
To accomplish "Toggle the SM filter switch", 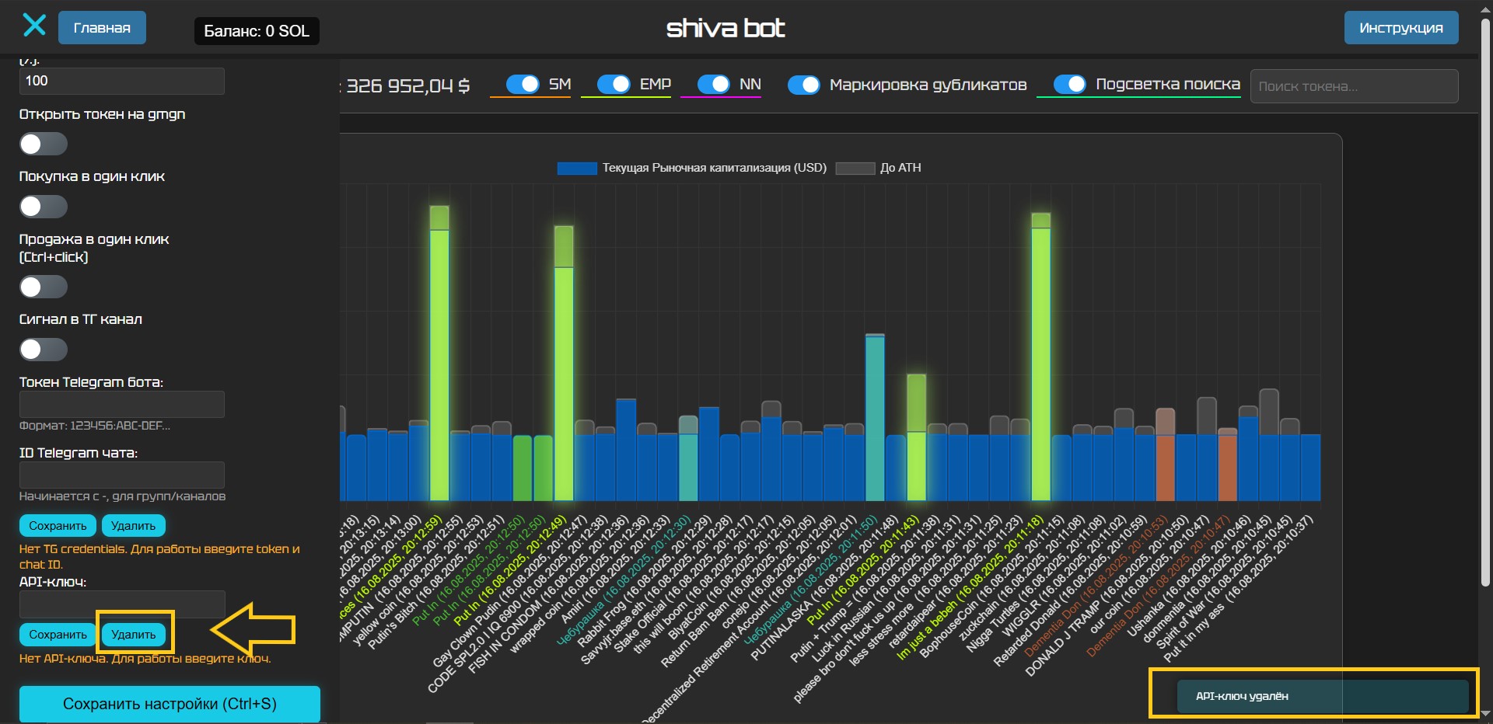I will pos(523,85).
